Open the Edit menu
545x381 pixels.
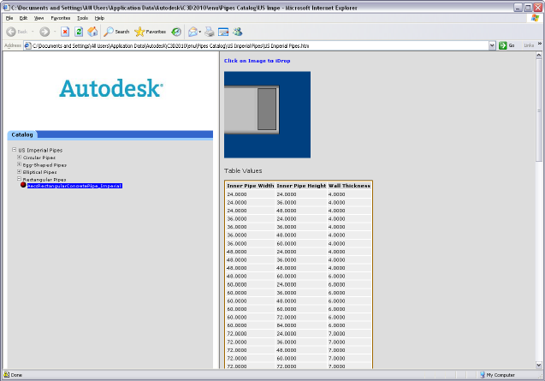(23, 18)
